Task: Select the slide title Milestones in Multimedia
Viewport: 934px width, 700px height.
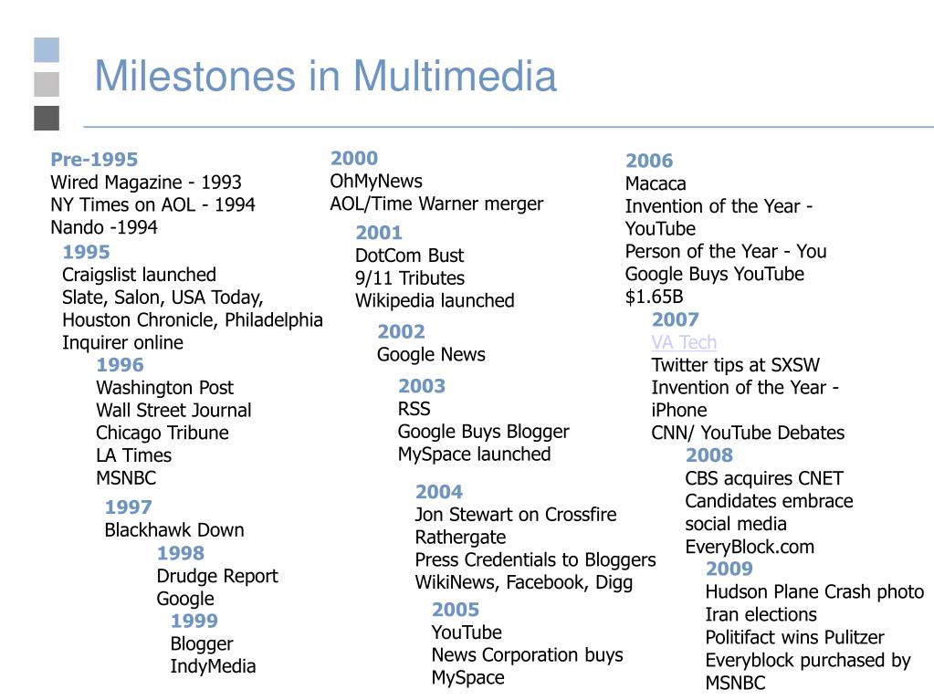Action: [x=325, y=76]
